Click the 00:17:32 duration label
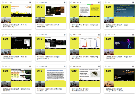The height and width of the screenshot is (94, 136). coord(111,3)
